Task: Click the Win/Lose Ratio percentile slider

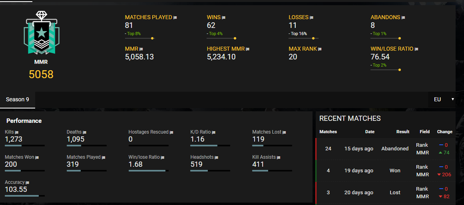Action: 386,70
